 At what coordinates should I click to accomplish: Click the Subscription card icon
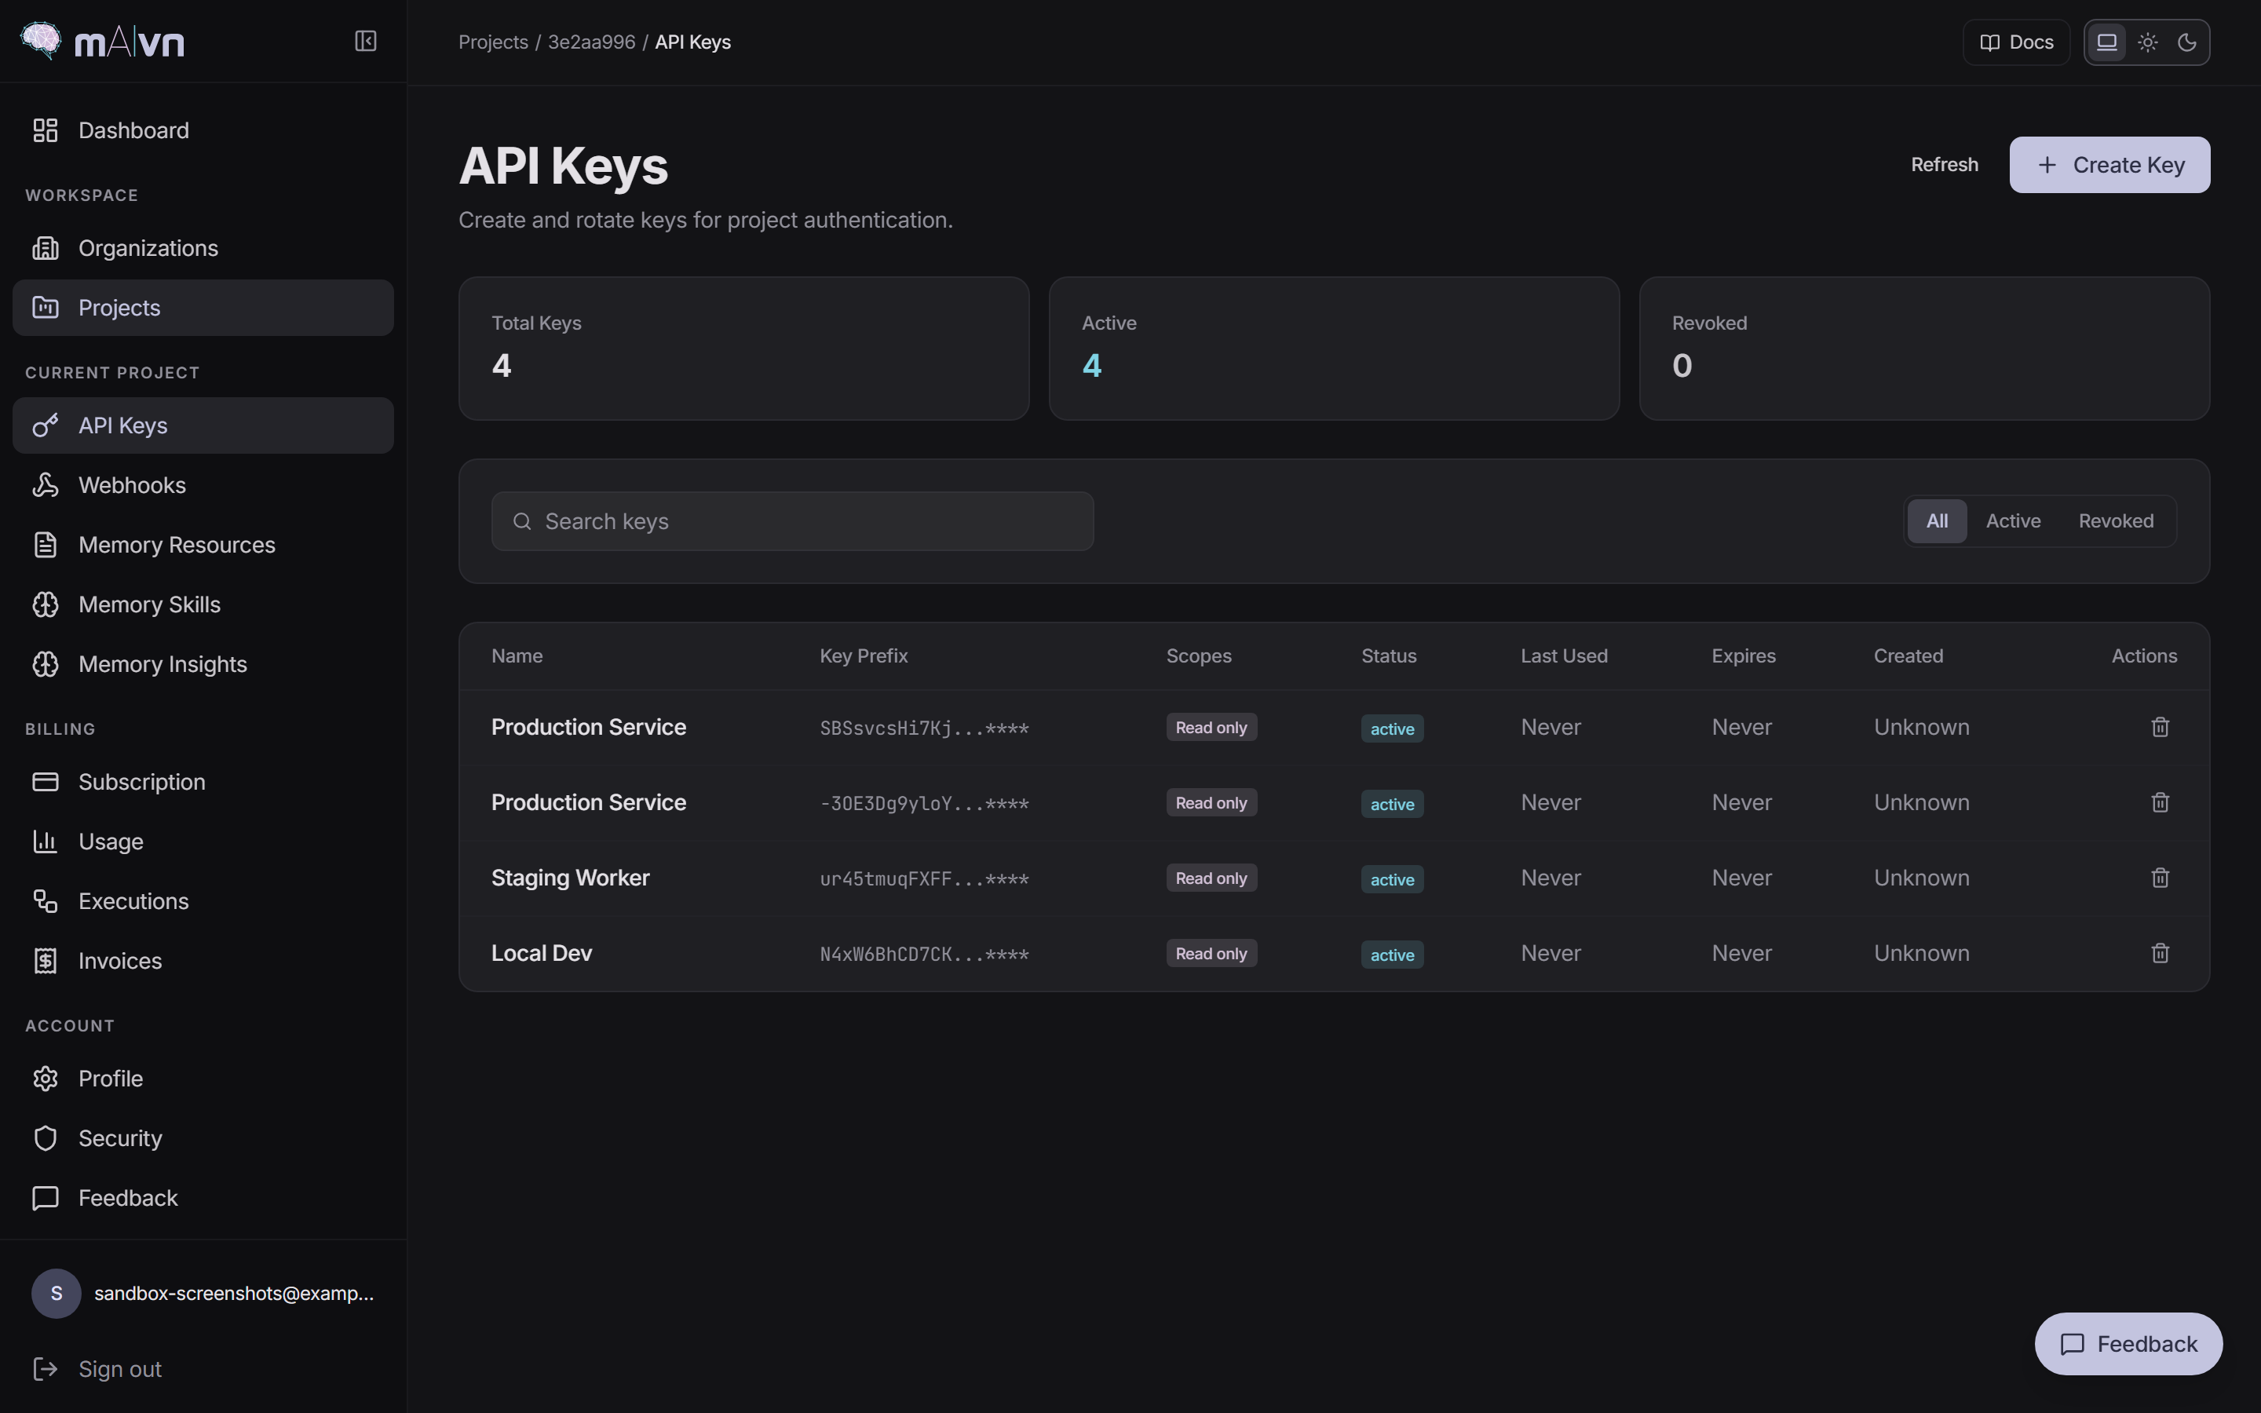45,782
